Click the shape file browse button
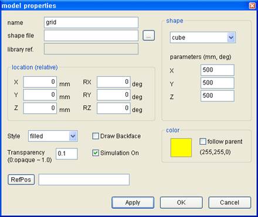The image size is (258, 217). [148, 36]
